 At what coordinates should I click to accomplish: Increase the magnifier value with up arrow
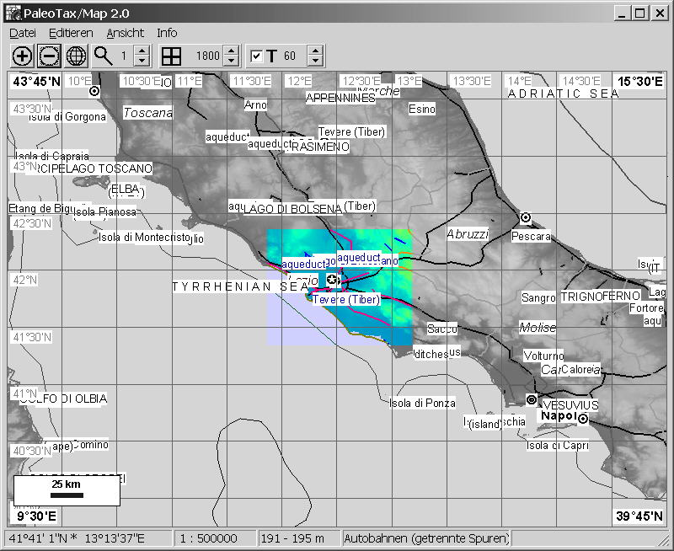coord(142,51)
